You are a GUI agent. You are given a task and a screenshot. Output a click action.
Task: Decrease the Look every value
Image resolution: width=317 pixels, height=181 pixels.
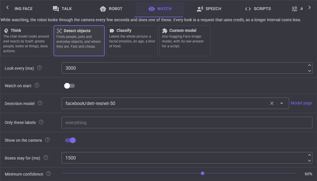[309, 71]
